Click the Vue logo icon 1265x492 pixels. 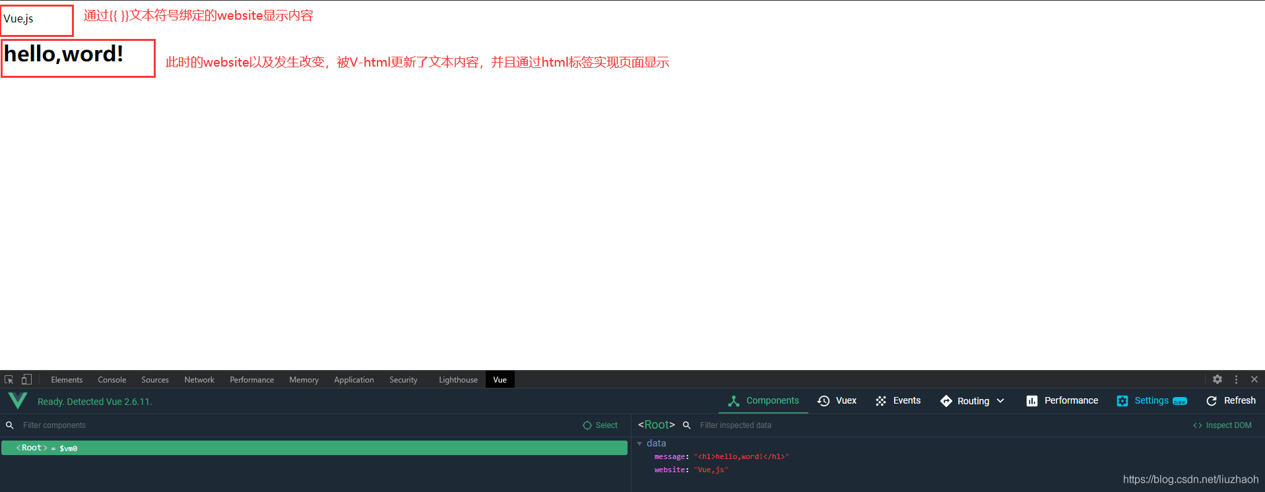18,400
